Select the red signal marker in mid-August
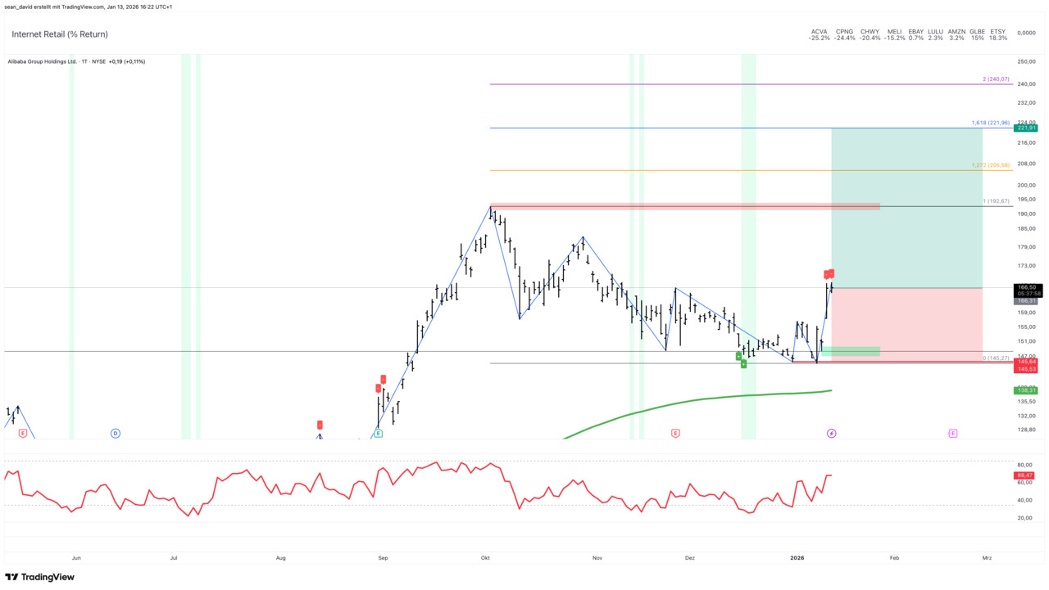1049x590 pixels. tap(320, 425)
